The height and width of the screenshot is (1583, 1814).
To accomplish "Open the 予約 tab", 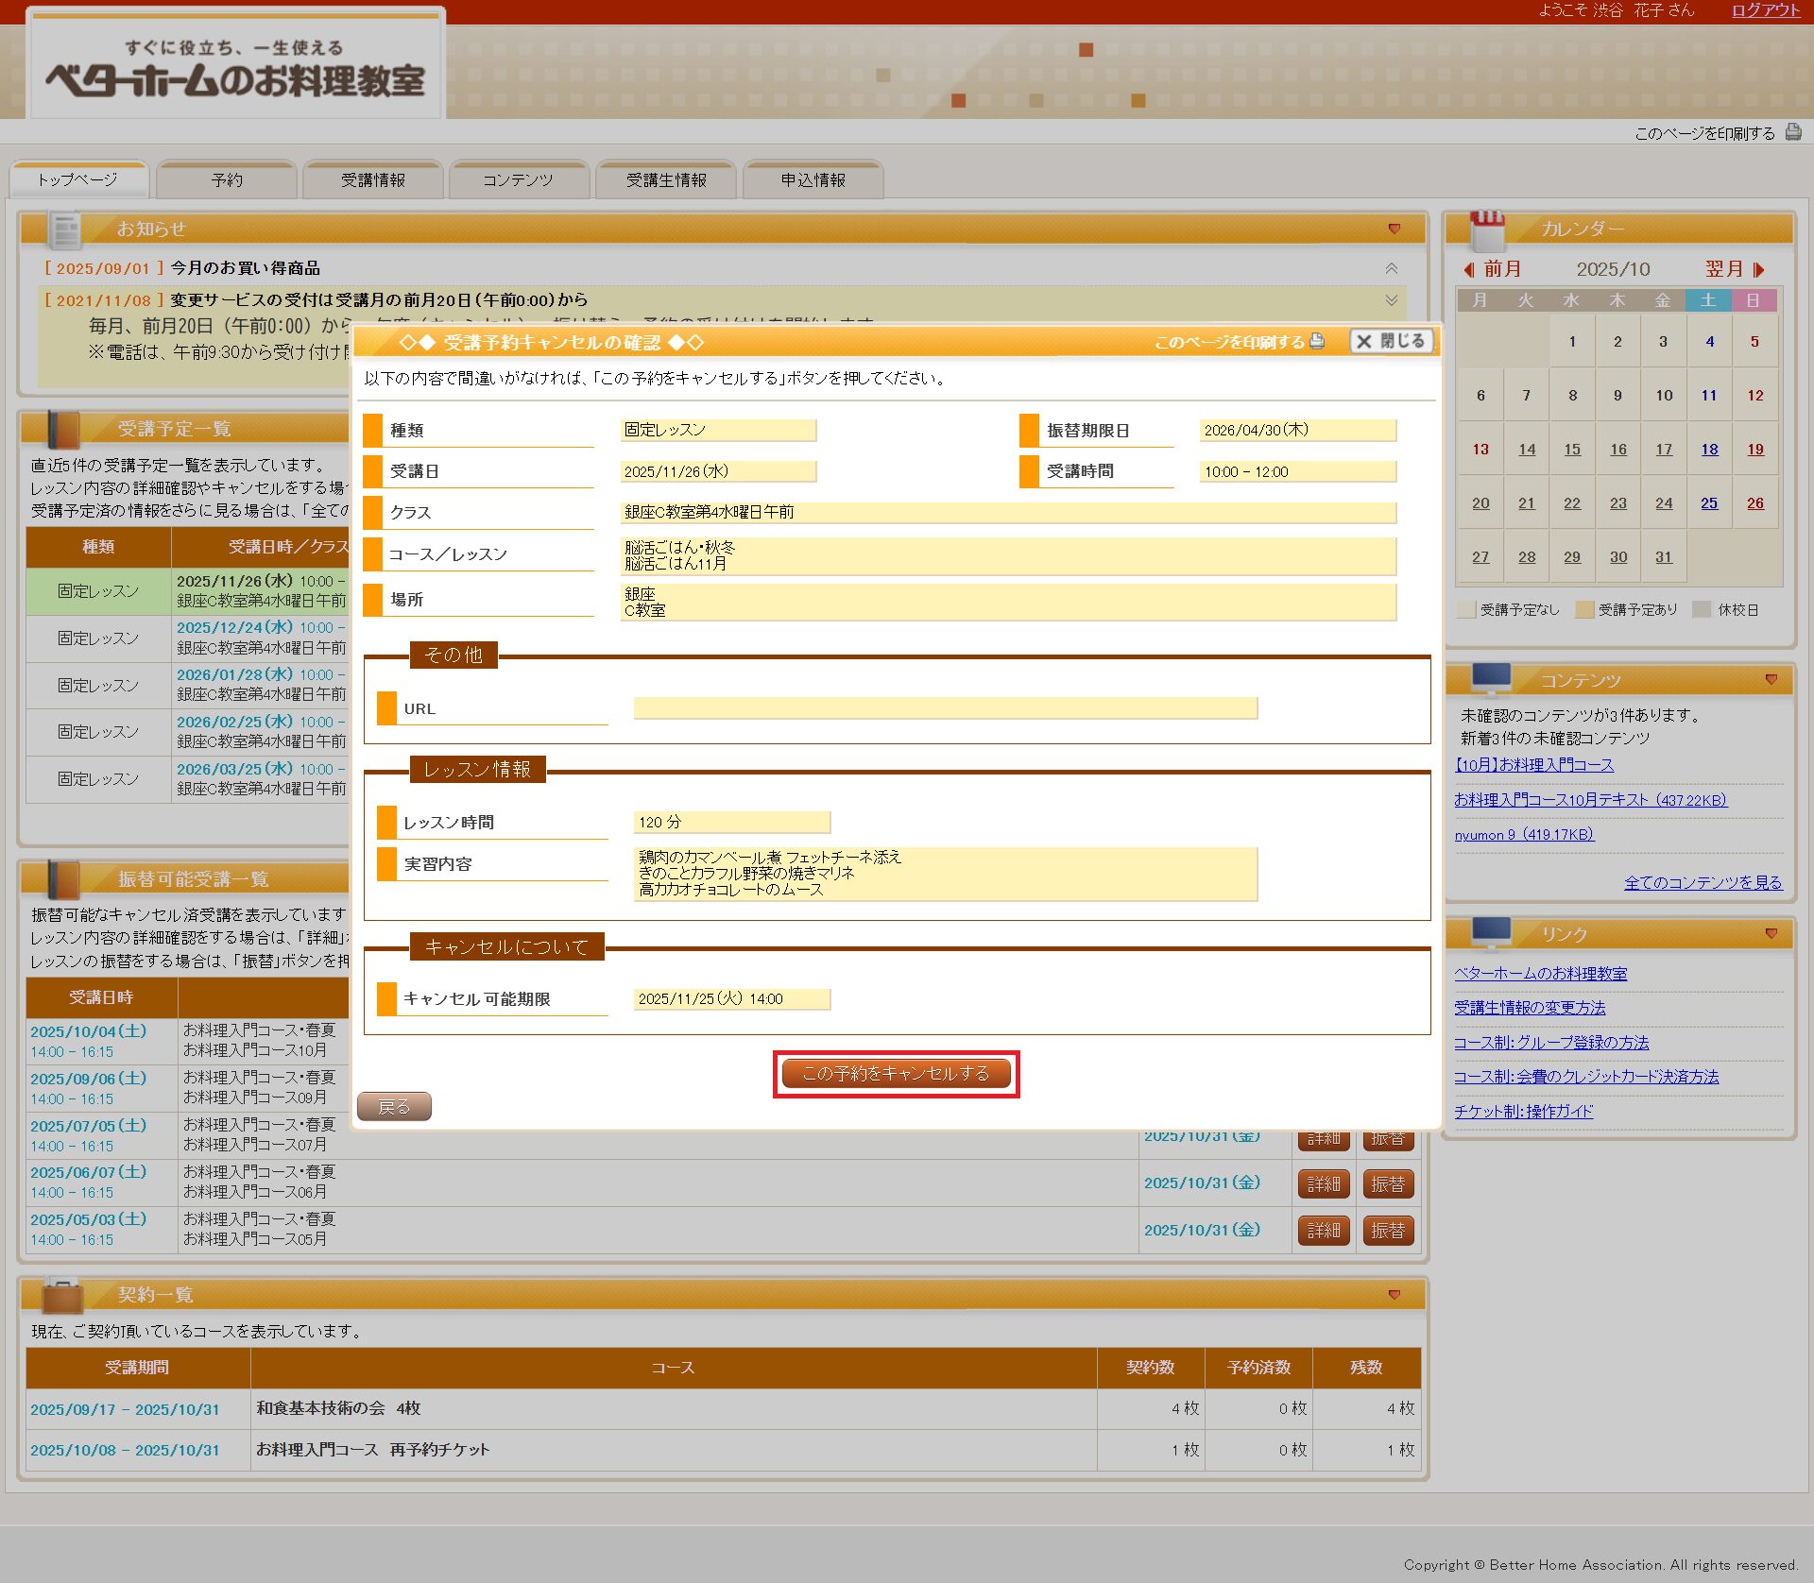I will pos(227,180).
